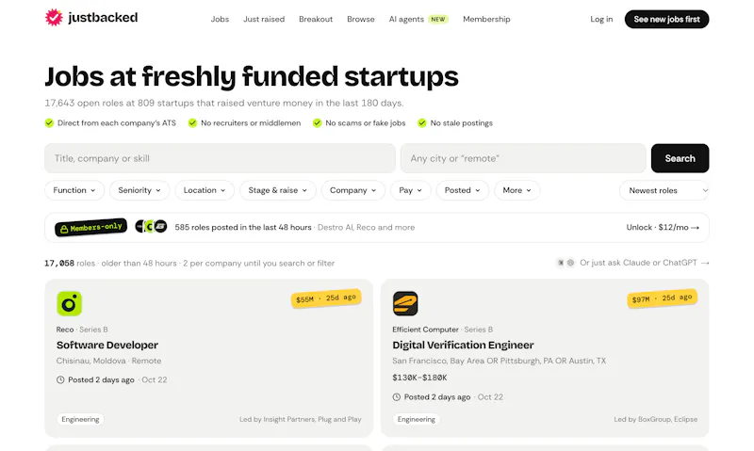Click green check beside No scams or fake jobs
Viewport: 754px width, 451px height.
coord(317,123)
